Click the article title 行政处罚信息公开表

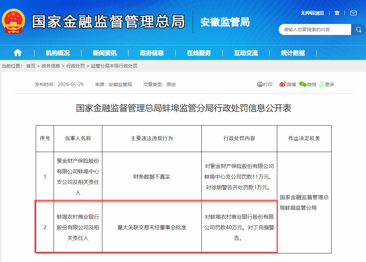pos(184,108)
